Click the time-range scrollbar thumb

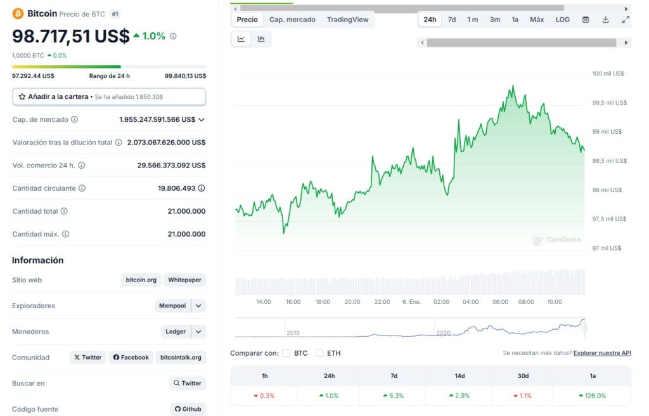click(x=522, y=42)
